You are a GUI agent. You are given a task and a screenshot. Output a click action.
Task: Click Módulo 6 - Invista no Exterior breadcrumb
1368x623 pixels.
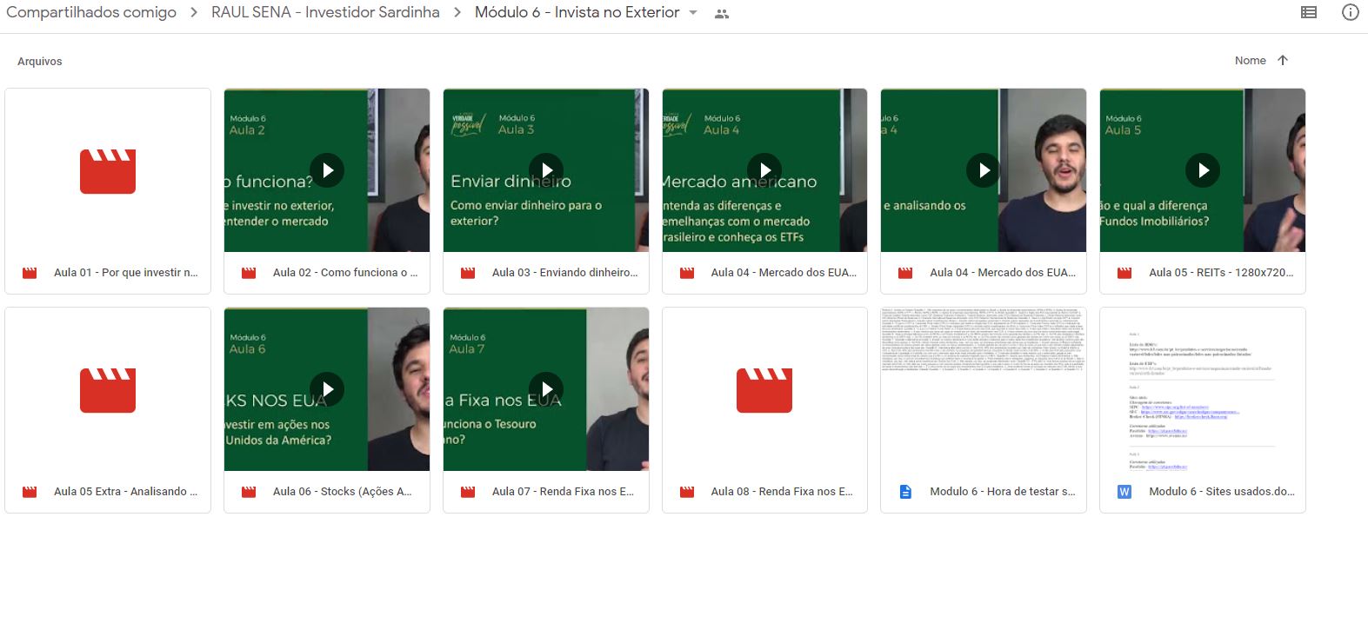(577, 12)
